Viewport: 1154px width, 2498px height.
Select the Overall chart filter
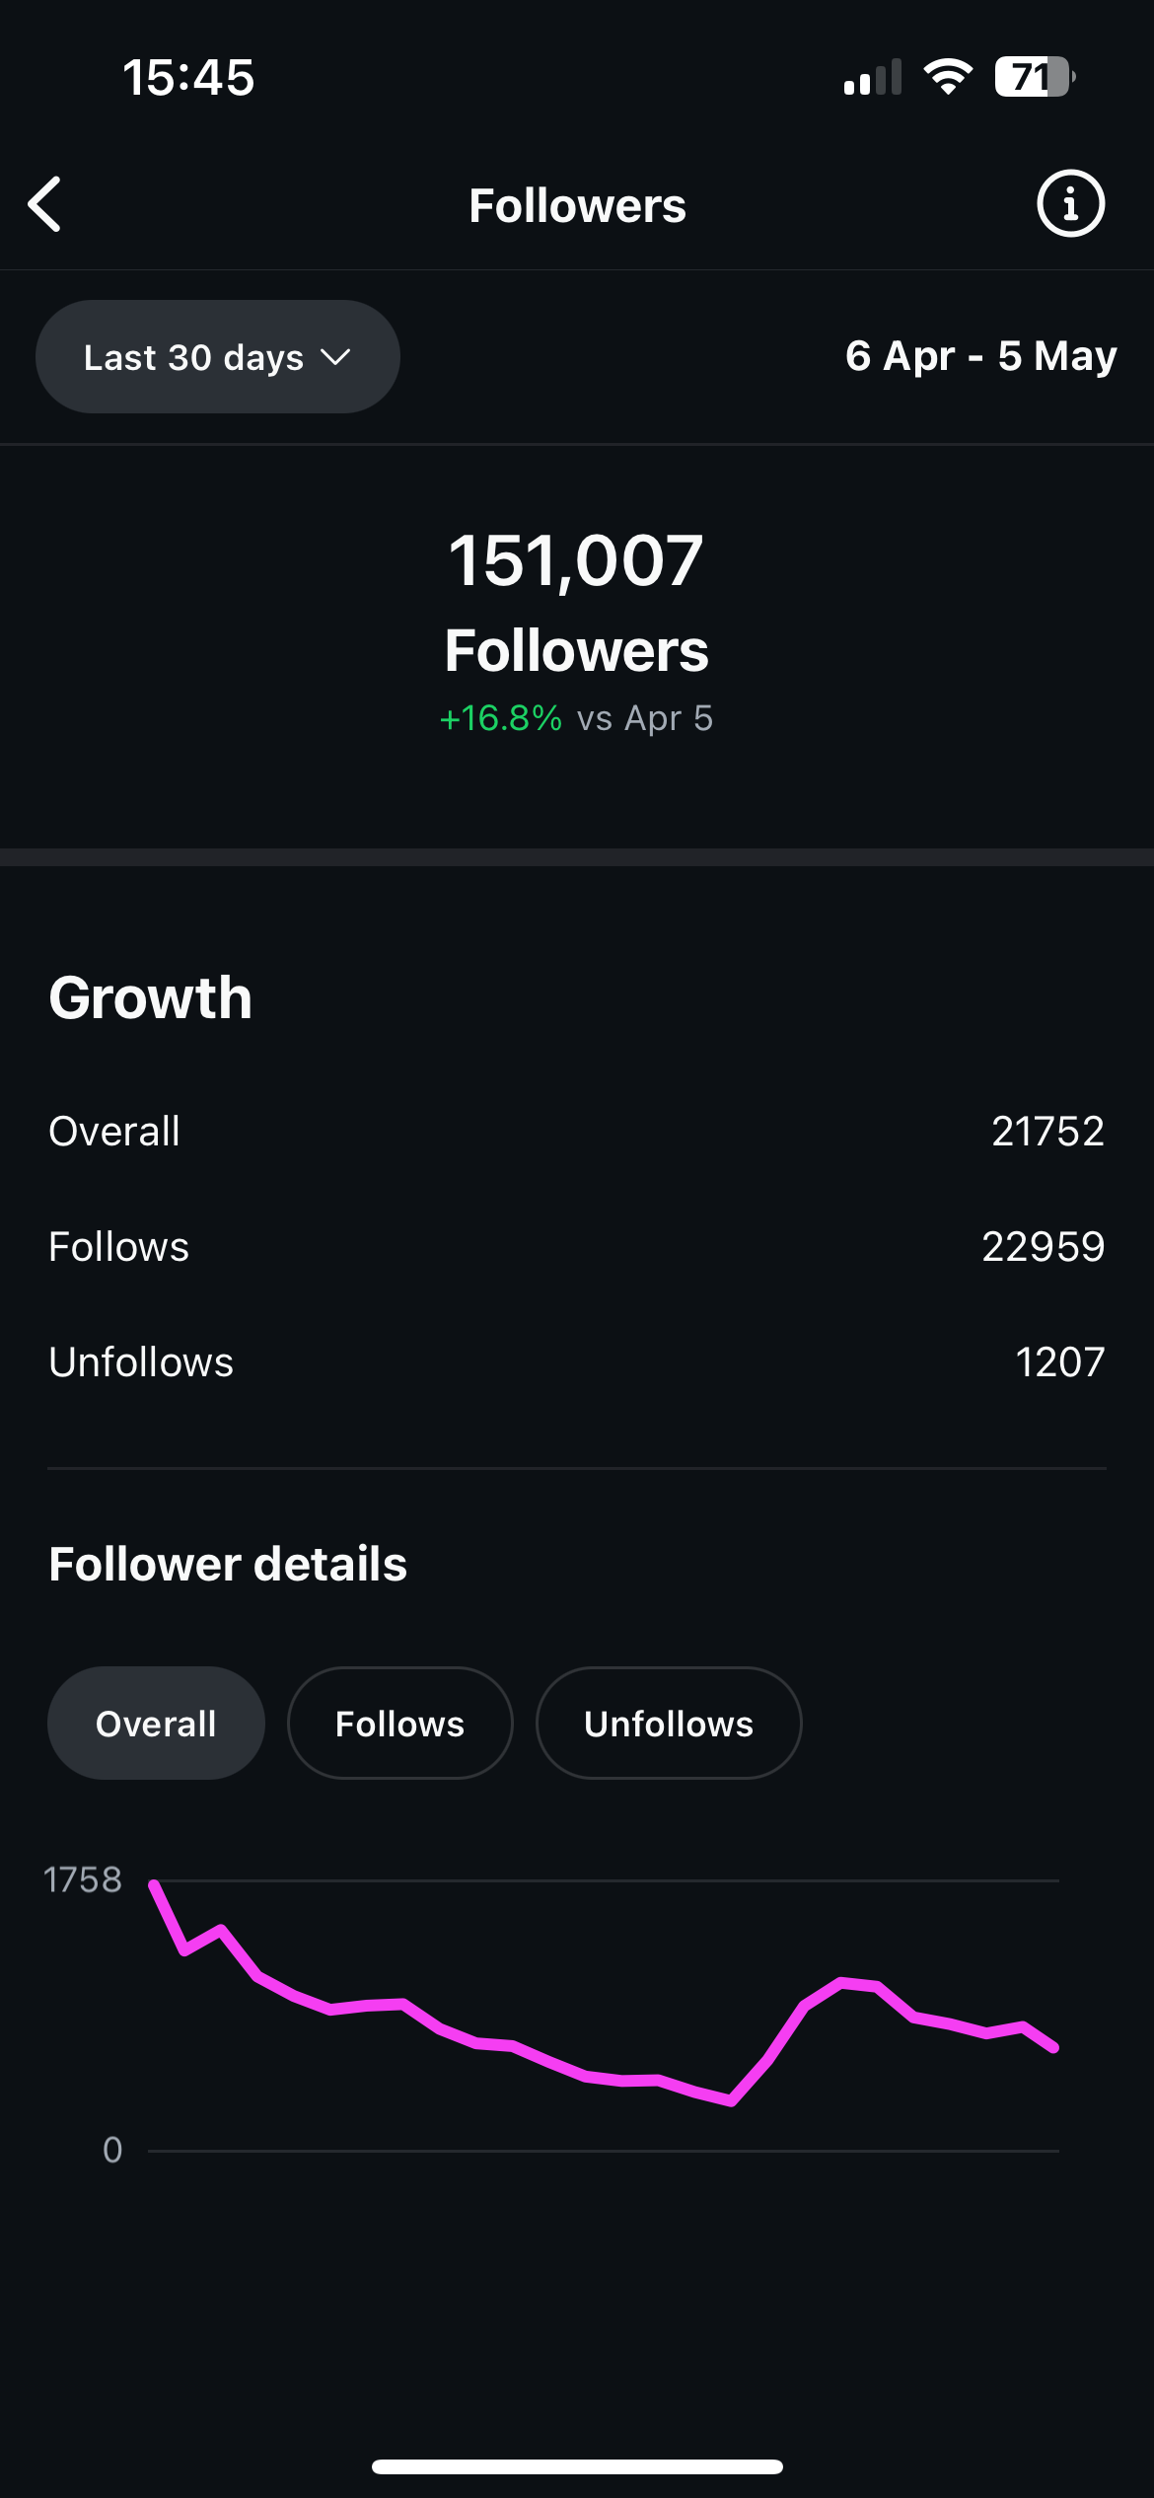click(156, 1724)
